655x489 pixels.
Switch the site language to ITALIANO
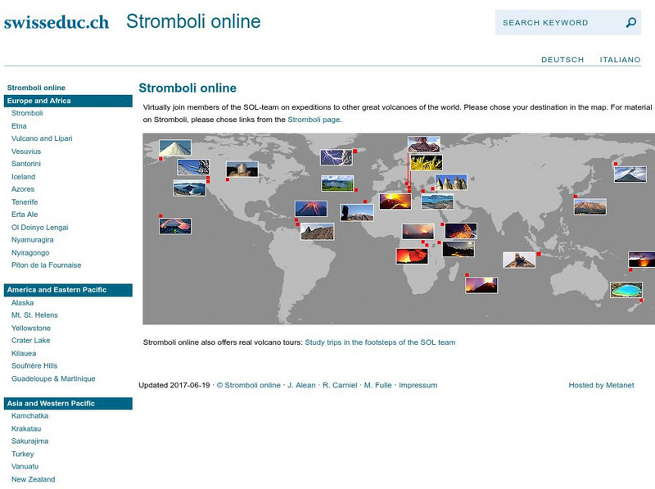[x=621, y=59]
